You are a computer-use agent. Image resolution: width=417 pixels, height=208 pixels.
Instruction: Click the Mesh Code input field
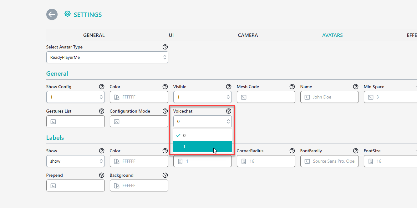[x=266, y=97]
